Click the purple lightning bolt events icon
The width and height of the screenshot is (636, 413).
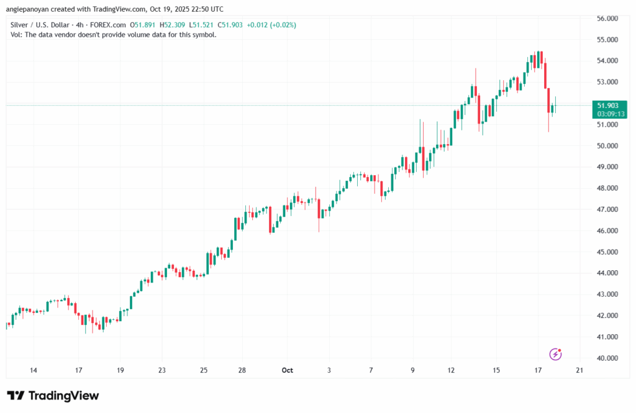[x=556, y=354]
